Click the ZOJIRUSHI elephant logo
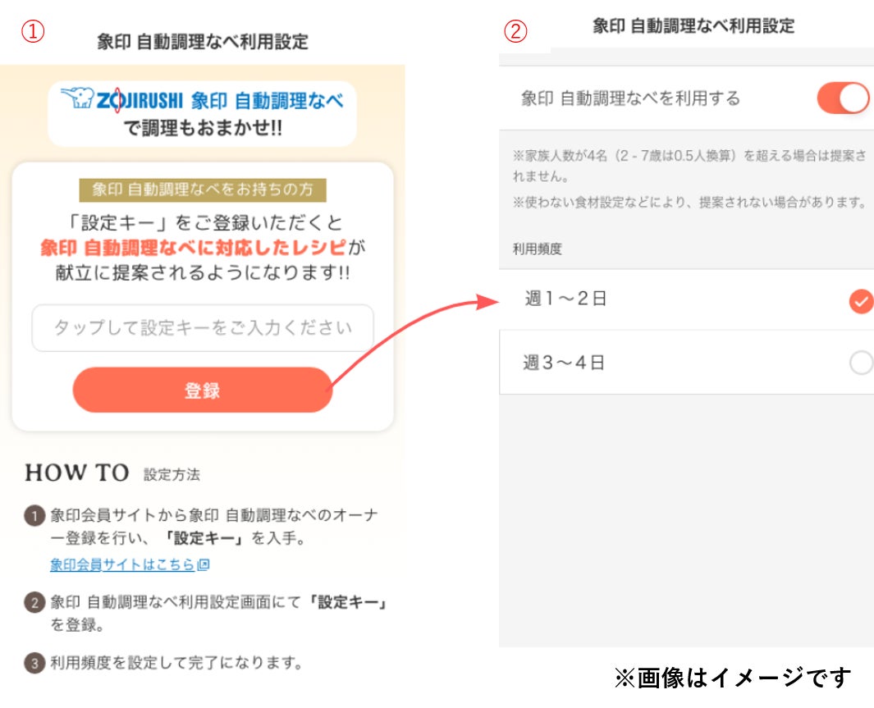The width and height of the screenshot is (874, 708). 77,98
